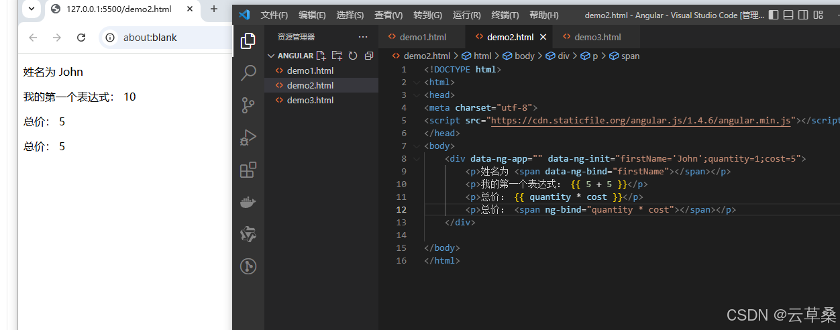840x330 pixels.
Task: Open the 查看(V) menu
Action: tap(388, 15)
